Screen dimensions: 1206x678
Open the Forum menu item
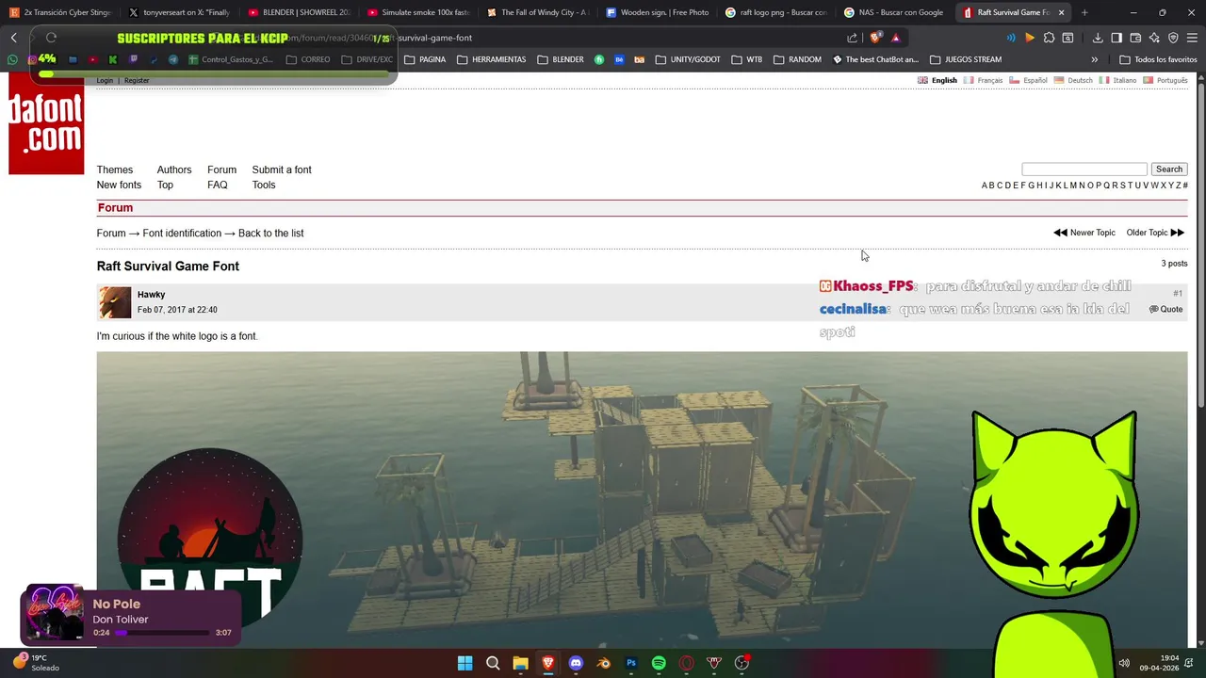click(221, 169)
